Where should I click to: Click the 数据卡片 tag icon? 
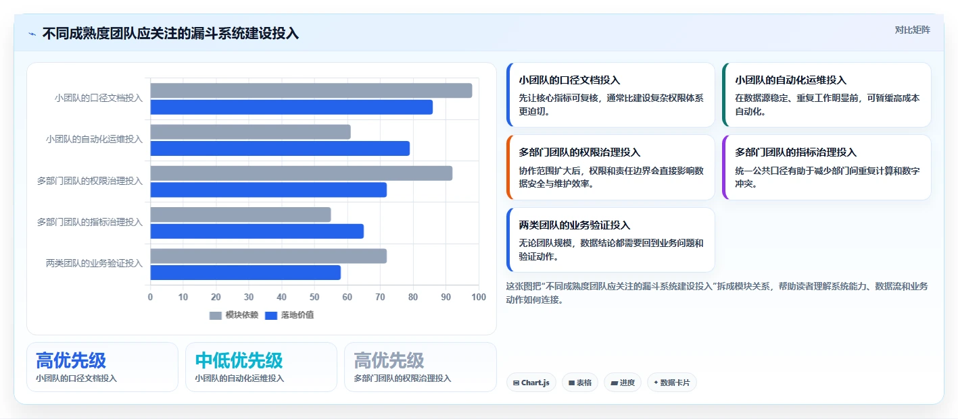point(656,383)
